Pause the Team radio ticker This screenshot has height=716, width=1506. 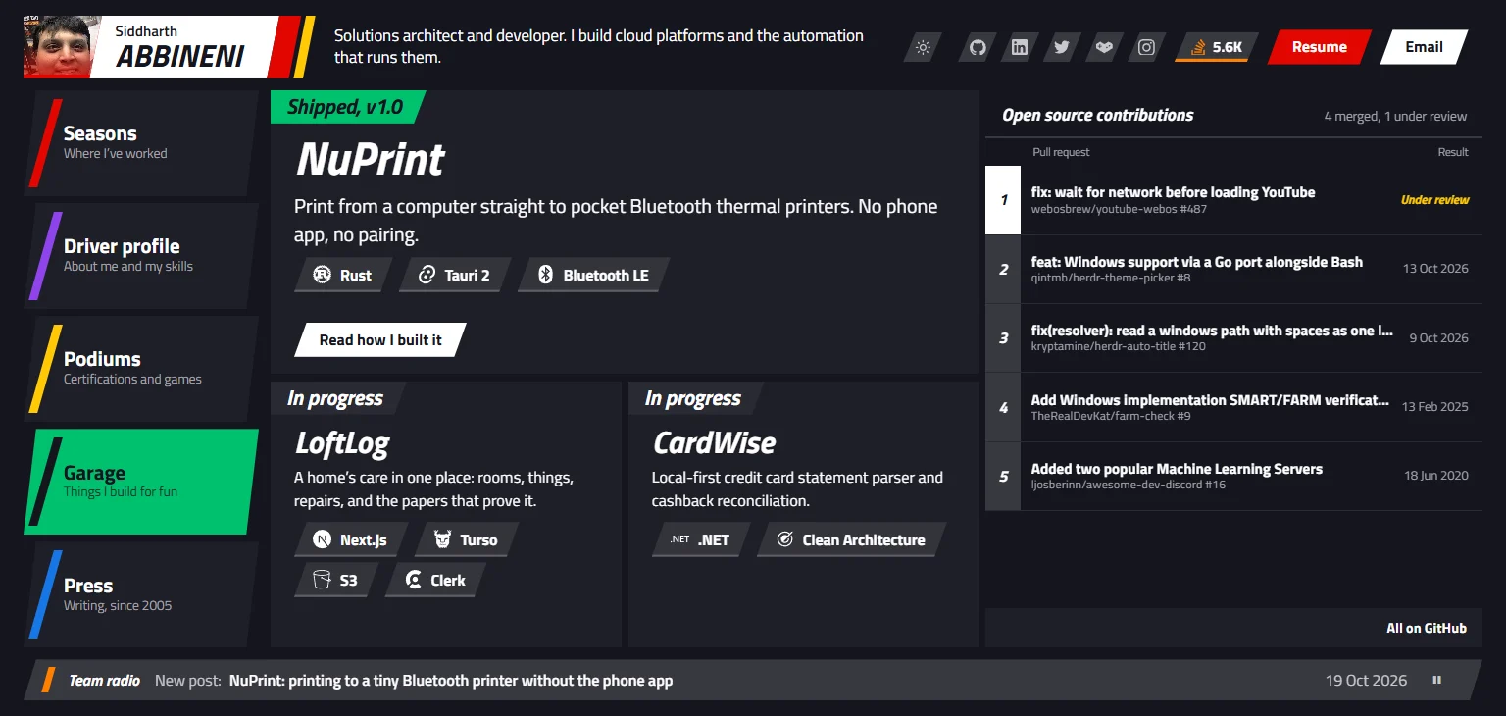(x=1437, y=680)
